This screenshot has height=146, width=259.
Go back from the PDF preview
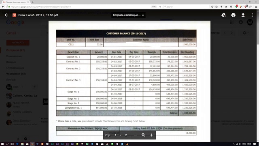tap(6, 15)
